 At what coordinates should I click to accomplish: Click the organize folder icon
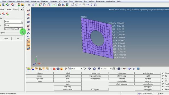62,69
